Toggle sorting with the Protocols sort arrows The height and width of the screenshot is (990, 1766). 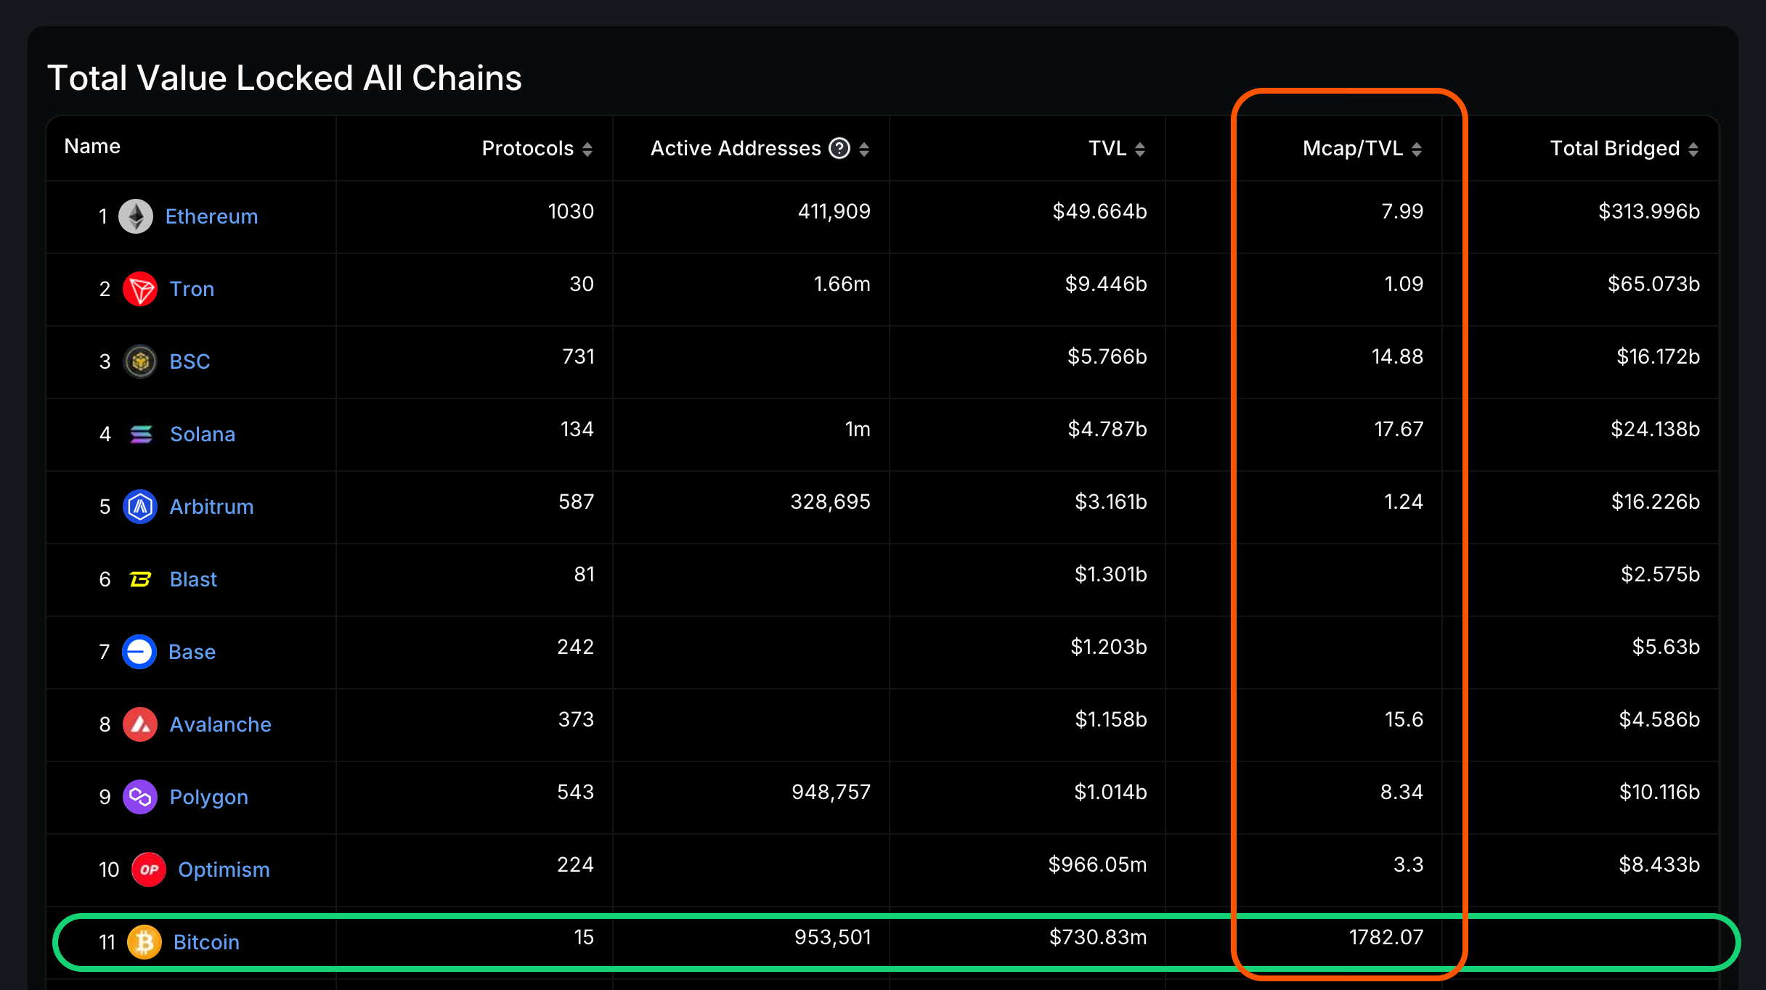click(588, 148)
